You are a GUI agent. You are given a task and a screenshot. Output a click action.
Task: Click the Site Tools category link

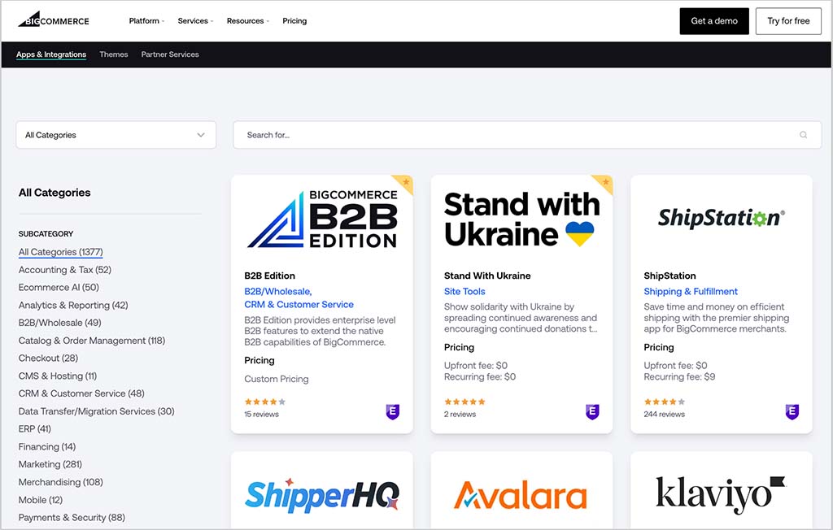tap(464, 292)
